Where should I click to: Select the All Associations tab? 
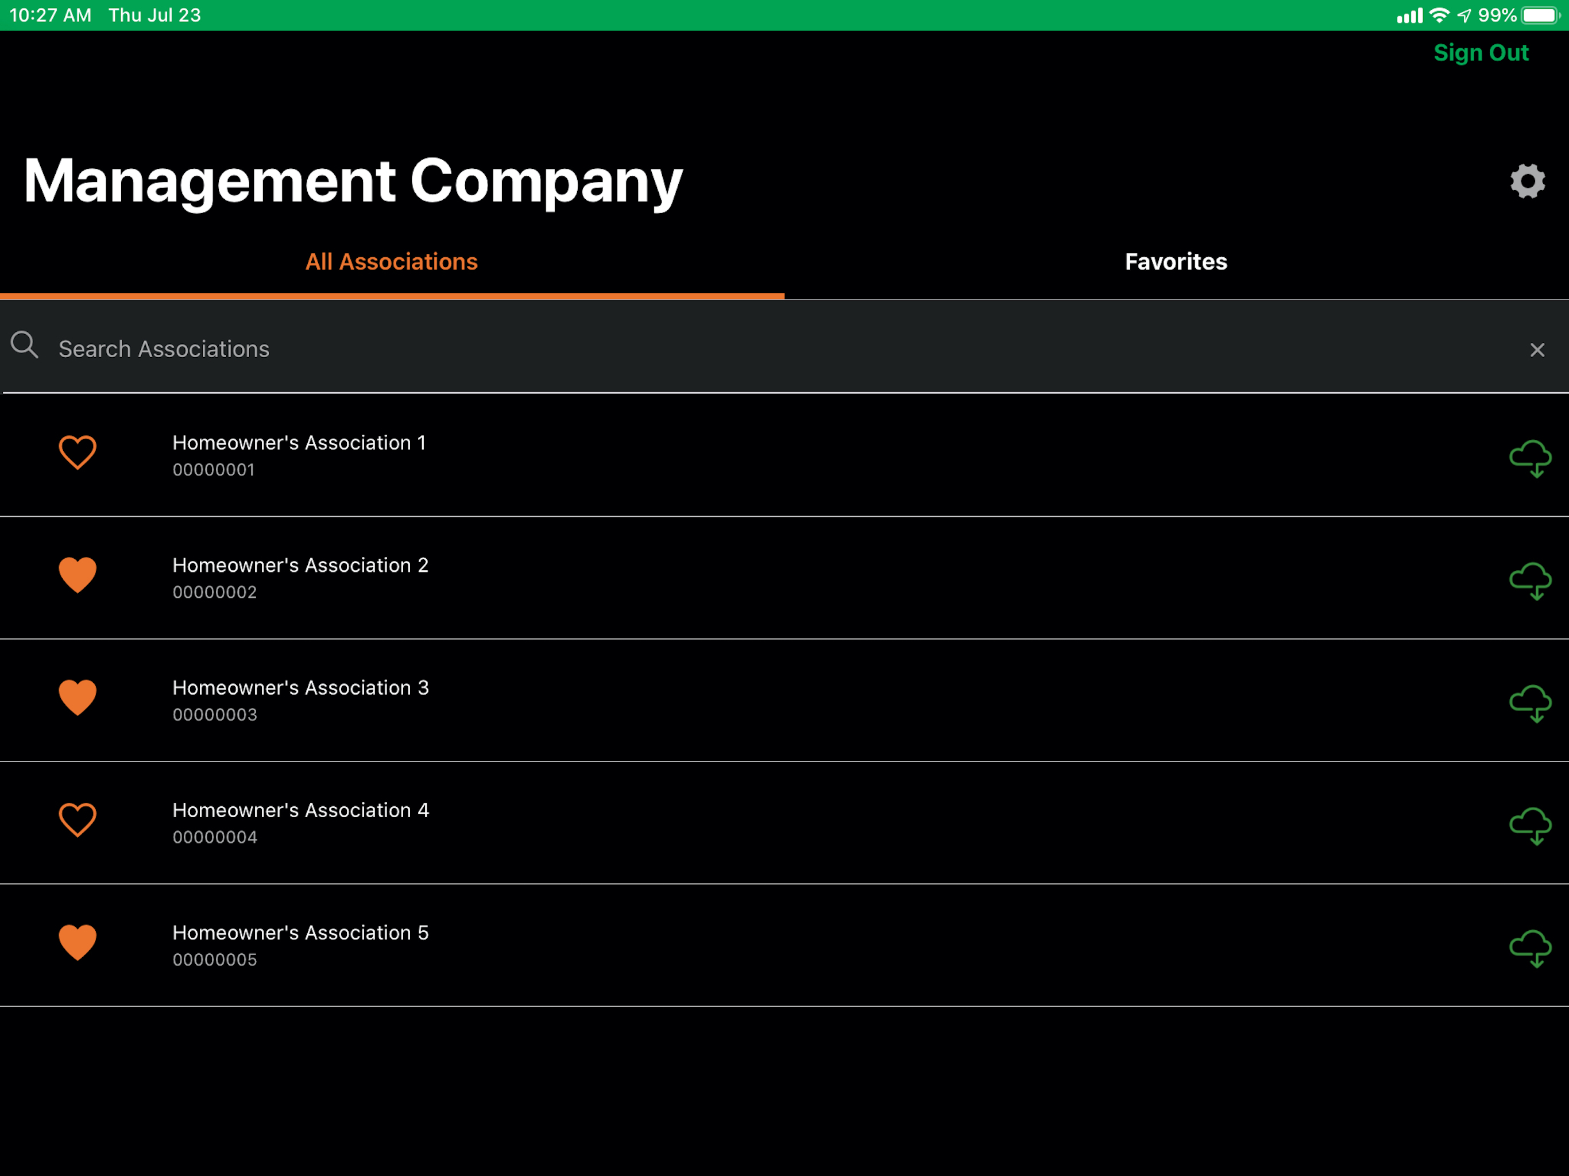[x=392, y=262]
